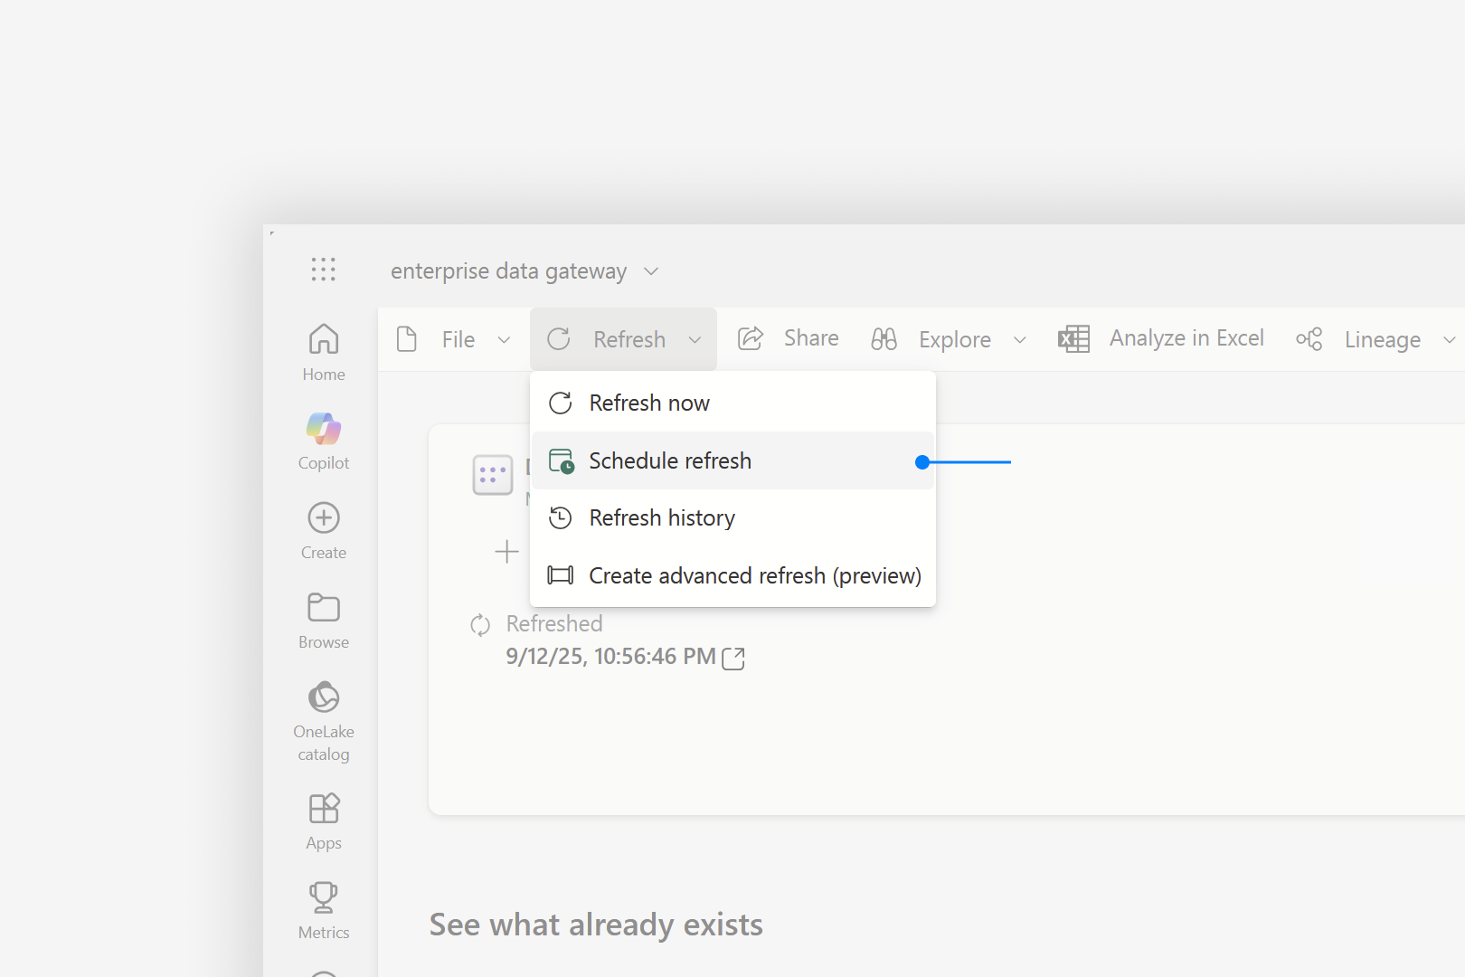Click the Refresh history clock icon
Image resolution: width=1465 pixels, height=977 pixels.
[561, 517]
